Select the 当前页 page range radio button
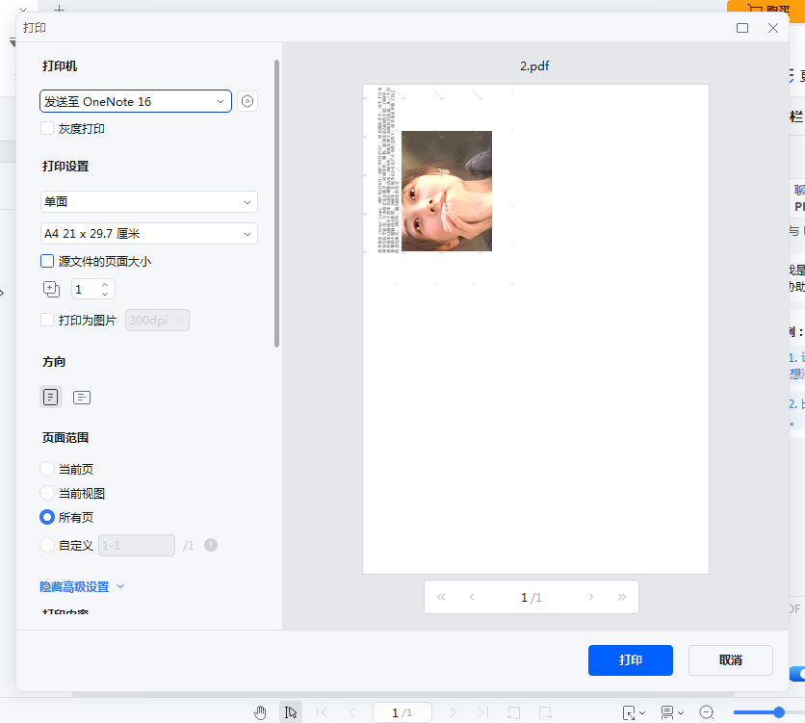 (45, 468)
